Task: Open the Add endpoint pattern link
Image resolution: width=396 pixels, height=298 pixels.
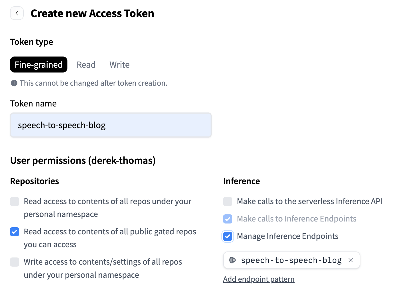Action: (259, 279)
